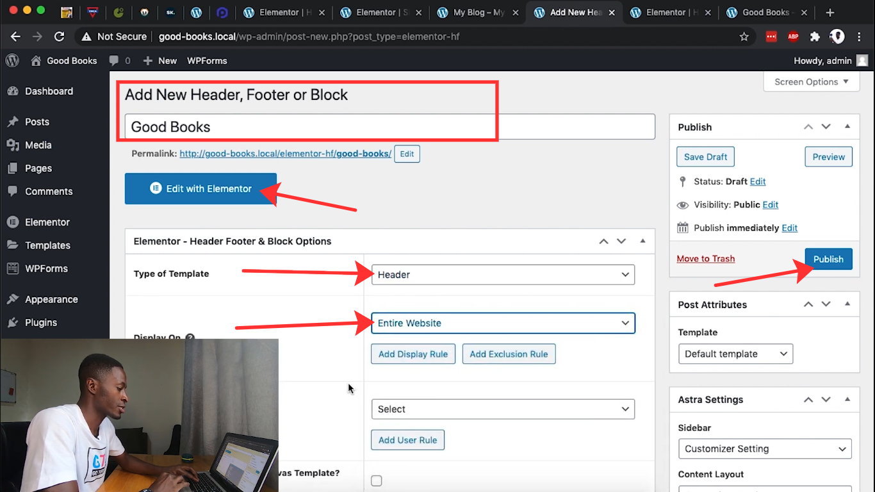Collapse the Header Footer & Block Options panel
The height and width of the screenshot is (492, 875).
tap(642, 241)
